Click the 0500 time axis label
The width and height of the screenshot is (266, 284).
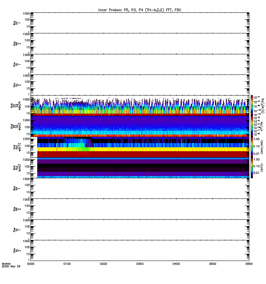pos(212,264)
